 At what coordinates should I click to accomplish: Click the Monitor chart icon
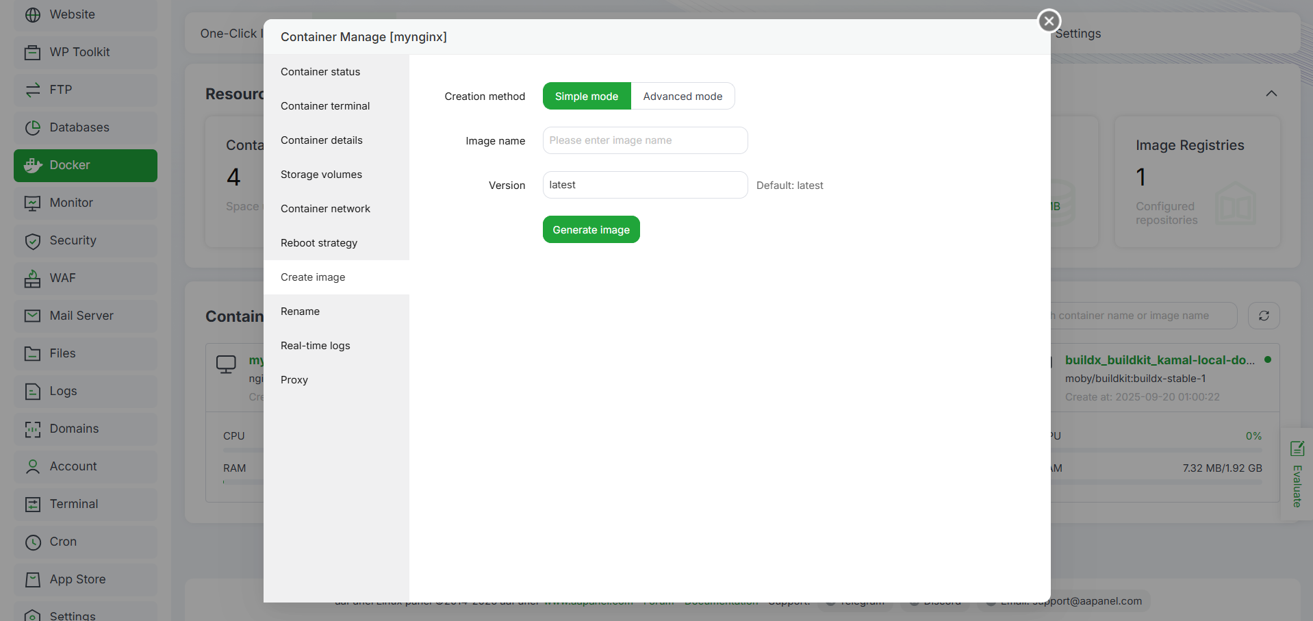[x=32, y=203]
